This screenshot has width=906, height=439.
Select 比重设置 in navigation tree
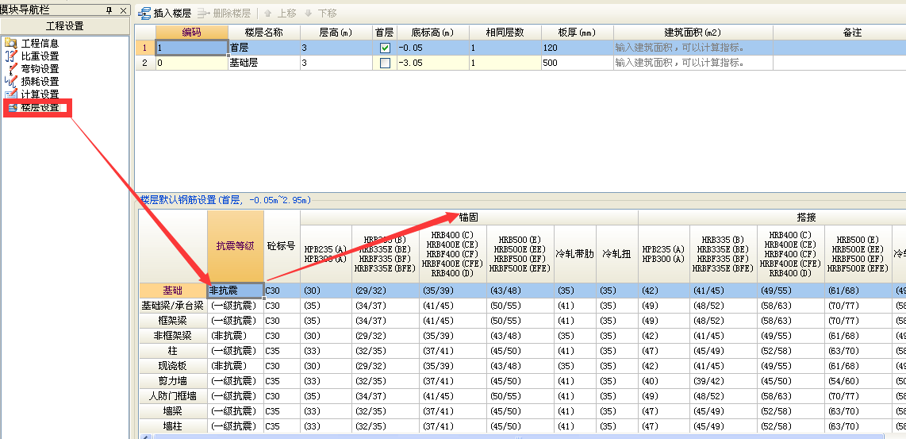[x=40, y=56]
